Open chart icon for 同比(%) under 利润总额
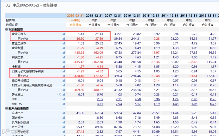Screen dimensions: 219x136 pyautogui.click(x=64, y=62)
